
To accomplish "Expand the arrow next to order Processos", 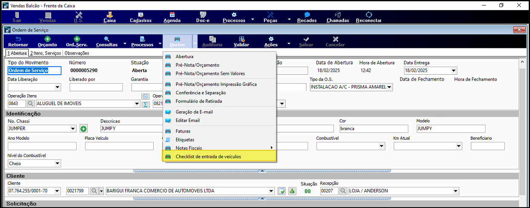I will [x=160, y=43].
